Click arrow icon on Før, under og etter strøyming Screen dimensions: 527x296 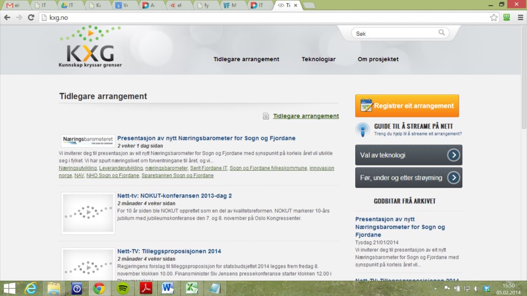pos(453,177)
